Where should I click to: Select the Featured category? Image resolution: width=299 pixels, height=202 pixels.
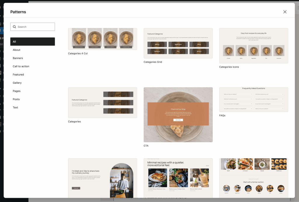pyautogui.click(x=18, y=75)
